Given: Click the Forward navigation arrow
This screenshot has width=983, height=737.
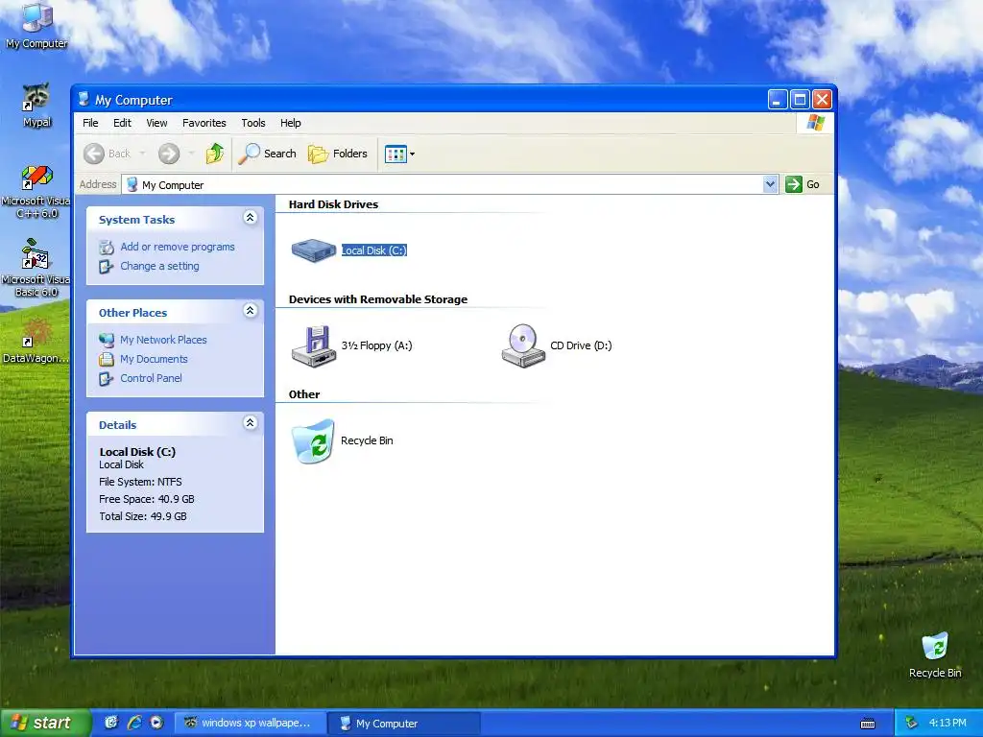Looking at the screenshot, I should pos(169,154).
